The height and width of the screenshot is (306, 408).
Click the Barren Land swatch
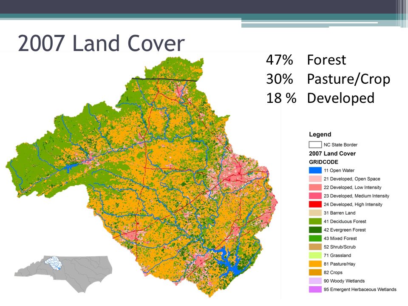click(x=315, y=213)
